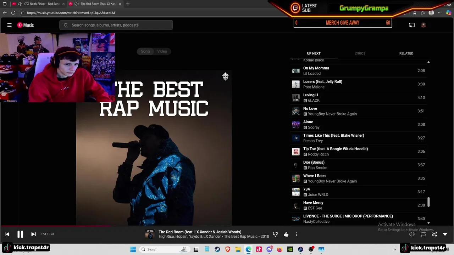This screenshot has width=454, height=255.
Task: Click the queue list scrollbar thumb
Action: pos(428,202)
